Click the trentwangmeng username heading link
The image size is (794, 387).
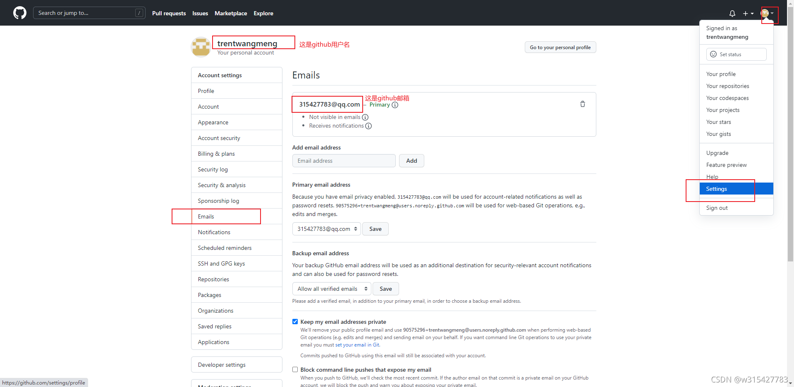coord(247,43)
